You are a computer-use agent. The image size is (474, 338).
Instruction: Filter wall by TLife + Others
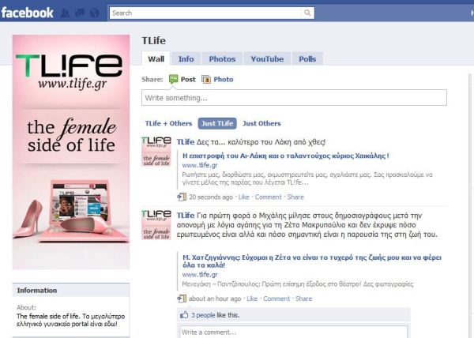(168, 123)
